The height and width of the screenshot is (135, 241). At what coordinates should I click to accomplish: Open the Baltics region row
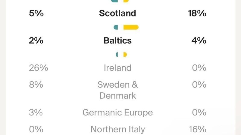[x=117, y=40]
